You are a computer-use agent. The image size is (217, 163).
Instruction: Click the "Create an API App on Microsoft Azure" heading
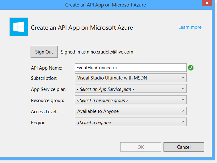82,28
